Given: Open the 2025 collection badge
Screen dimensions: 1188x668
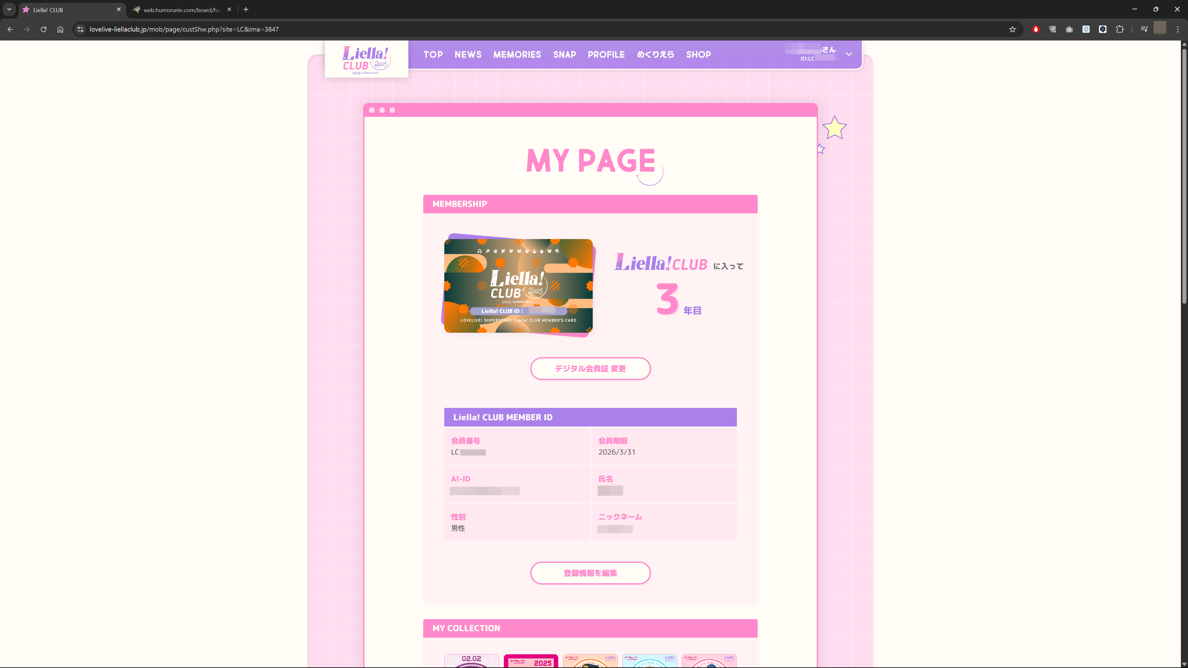Looking at the screenshot, I should pos(531,661).
